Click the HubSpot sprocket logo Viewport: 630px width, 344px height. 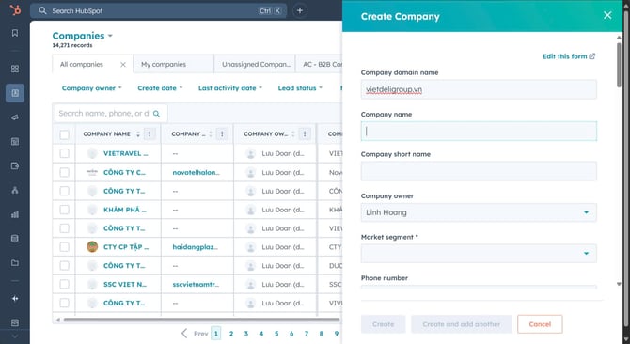[x=15, y=10]
